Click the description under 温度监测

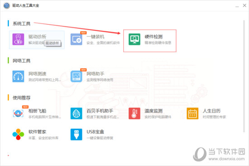coord(158,117)
